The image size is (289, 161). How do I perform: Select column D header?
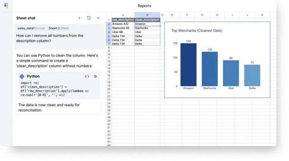click(172, 15)
